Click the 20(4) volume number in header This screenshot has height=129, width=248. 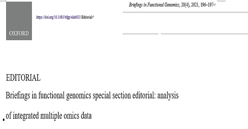185,5
